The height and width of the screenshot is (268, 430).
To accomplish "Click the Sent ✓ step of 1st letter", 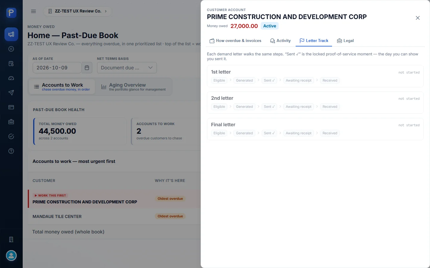I will pyautogui.click(x=269, y=80).
